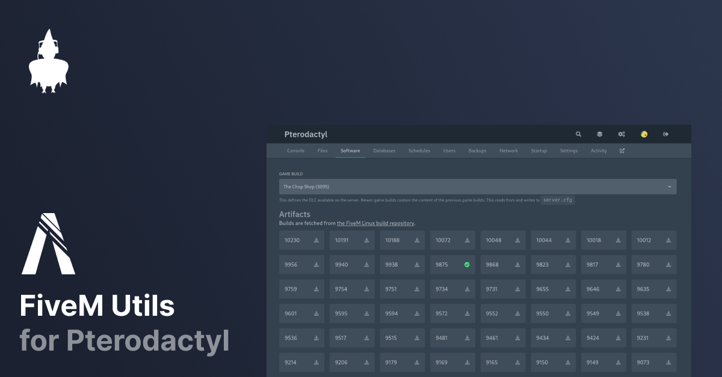Viewport: 722px width, 377px height.
Task: Download artifact build 10230
Action: [x=316, y=240]
